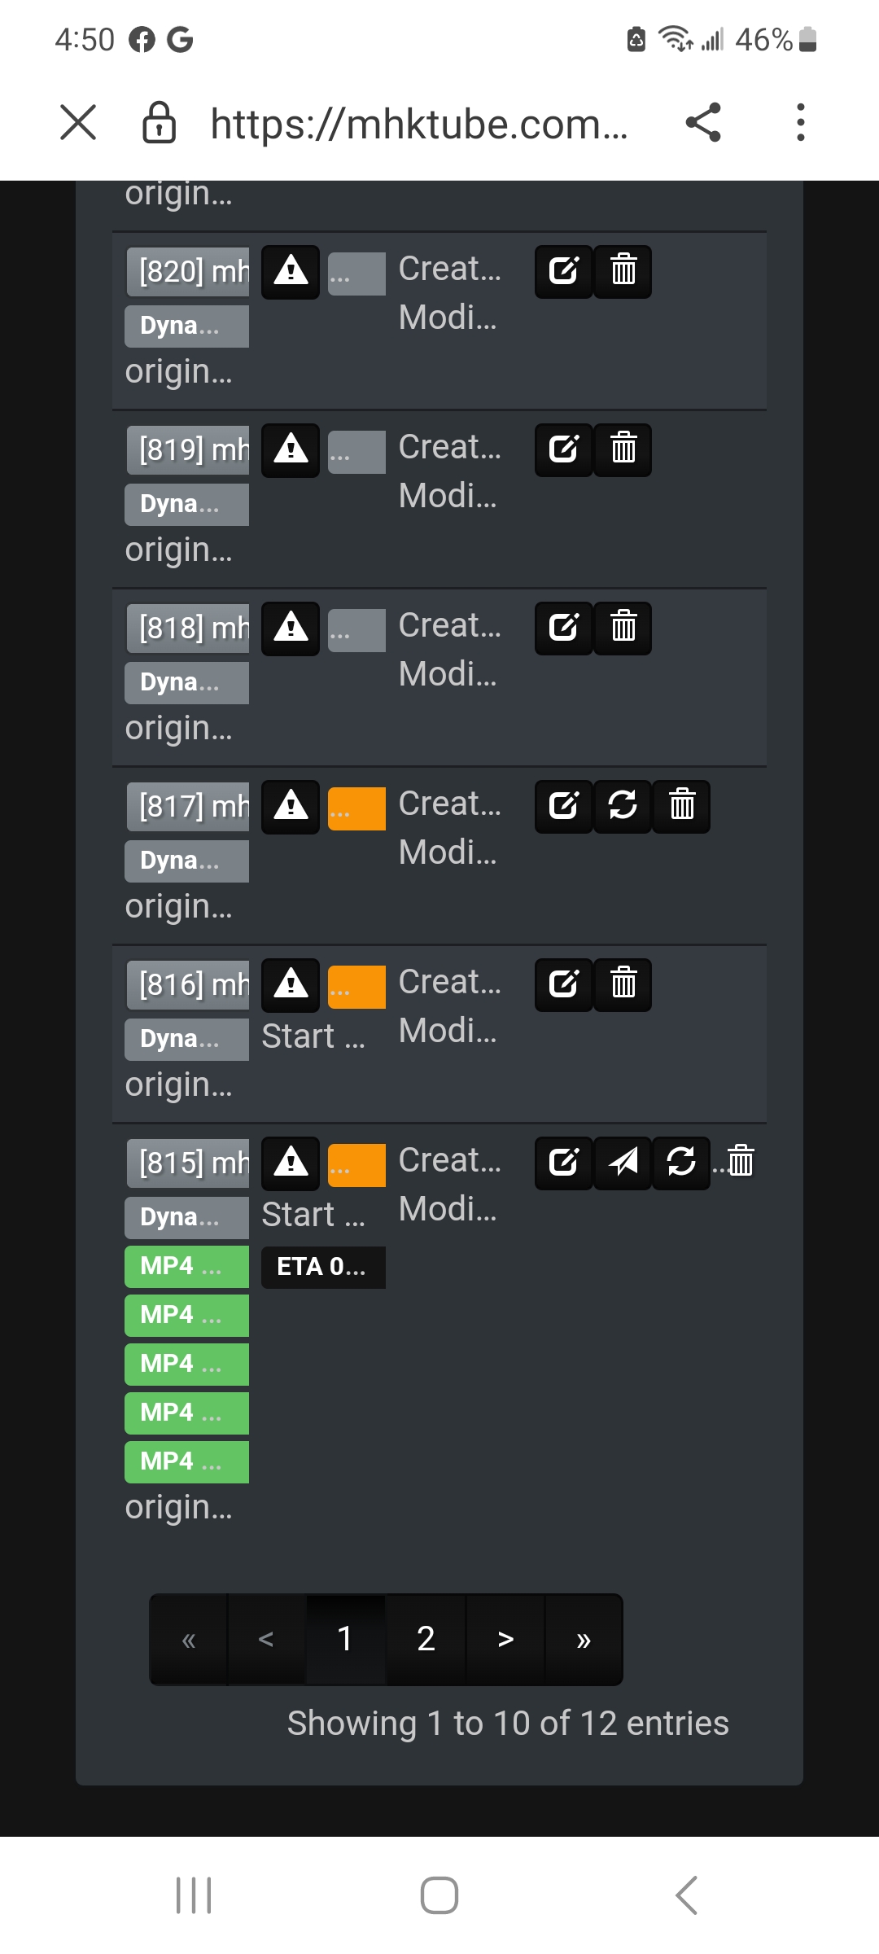
Task: Delete entry 818 with trash icon
Action: click(x=623, y=629)
